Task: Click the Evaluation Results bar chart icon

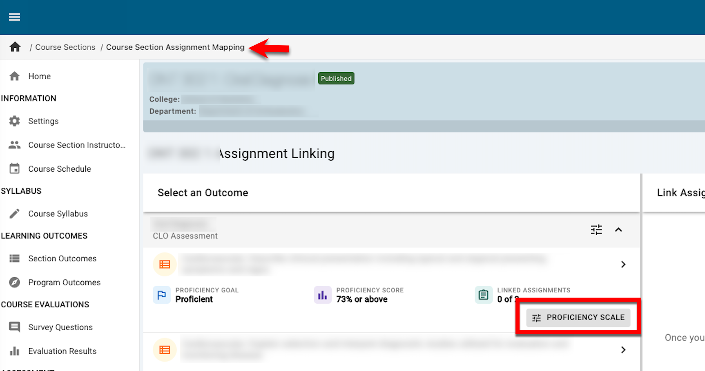Action: [x=15, y=351]
